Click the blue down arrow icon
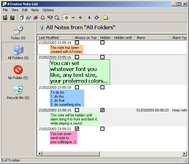 coord(89,18)
